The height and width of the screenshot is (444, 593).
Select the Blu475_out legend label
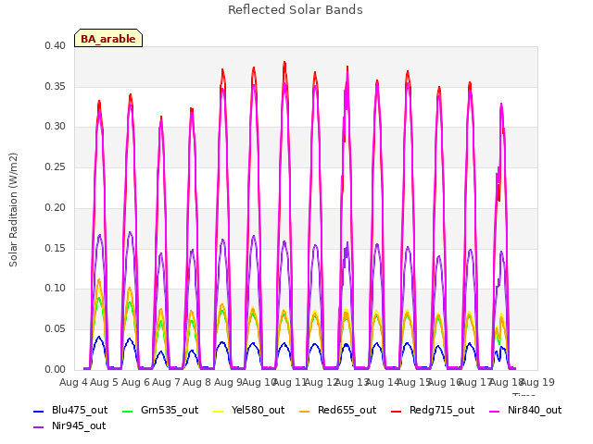(80, 410)
